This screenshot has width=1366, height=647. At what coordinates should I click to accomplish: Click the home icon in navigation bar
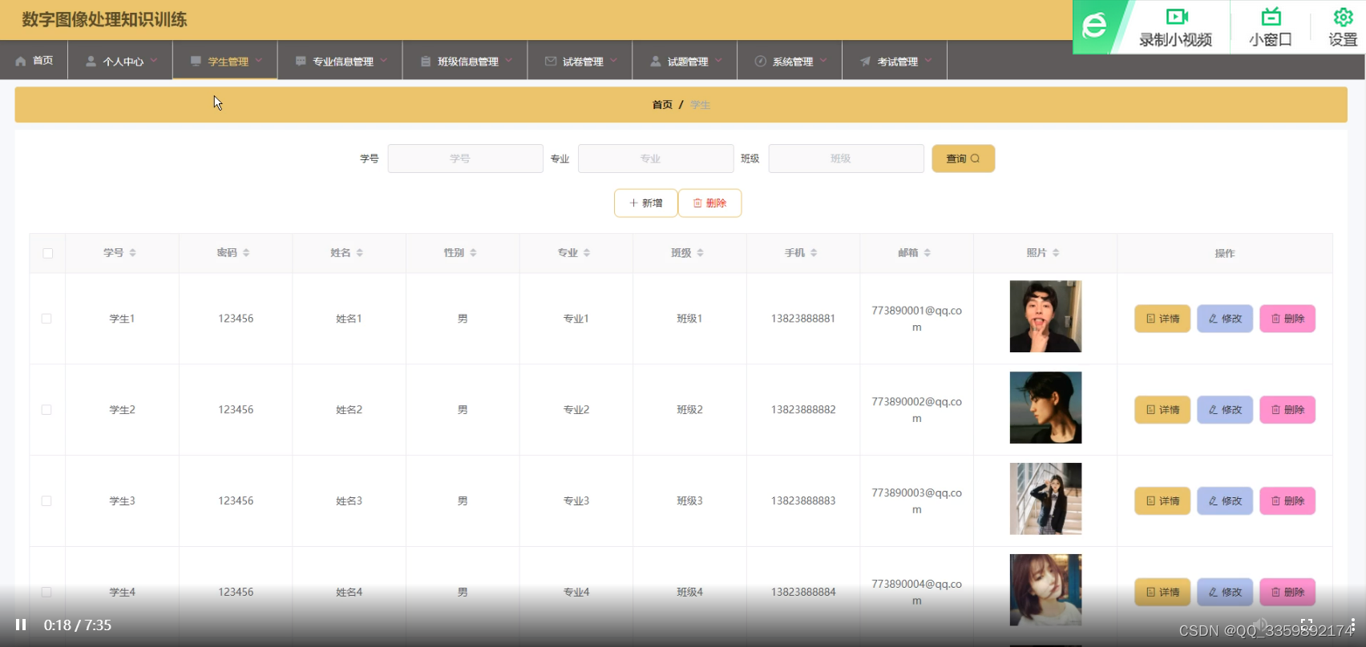click(21, 61)
